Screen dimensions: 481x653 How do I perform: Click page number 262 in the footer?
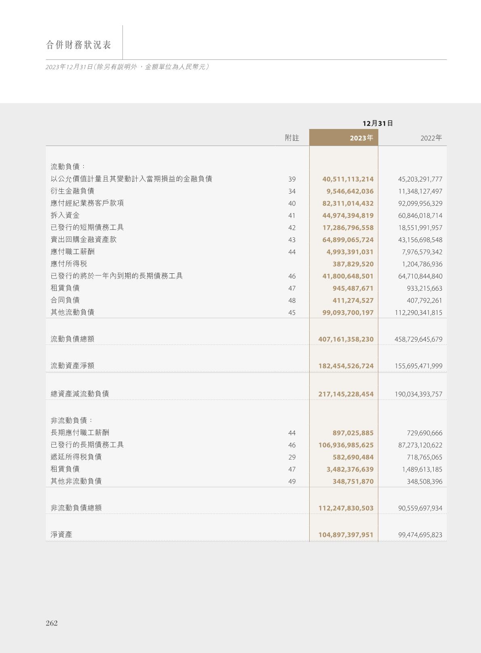pyautogui.click(x=52, y=623)
